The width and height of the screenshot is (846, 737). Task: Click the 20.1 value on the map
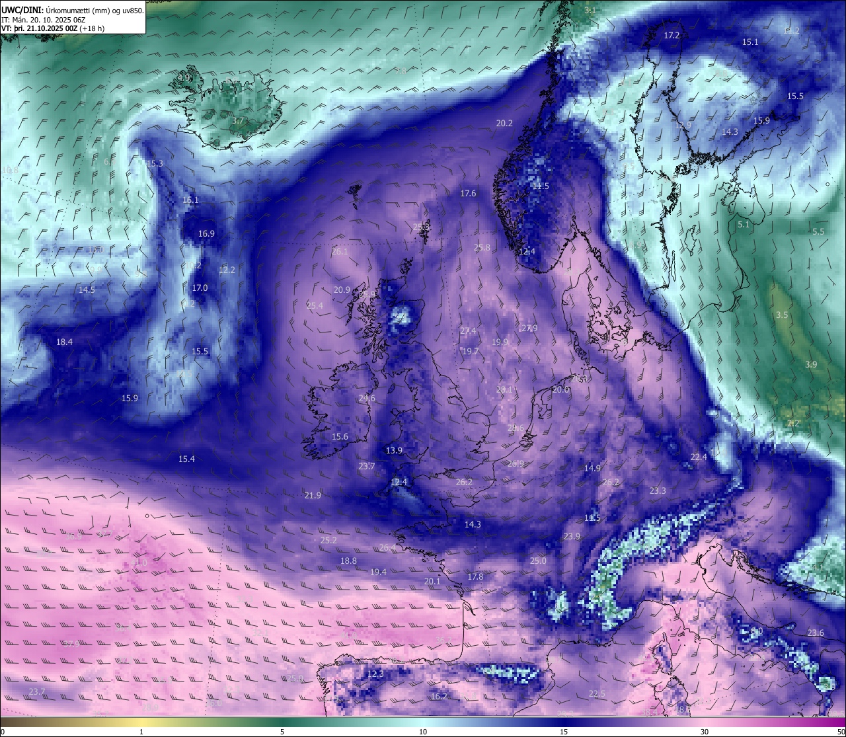432,581
